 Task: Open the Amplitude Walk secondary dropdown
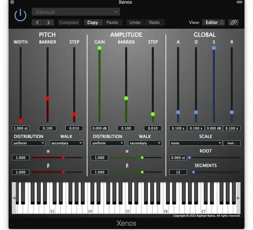tap(145, 143)
